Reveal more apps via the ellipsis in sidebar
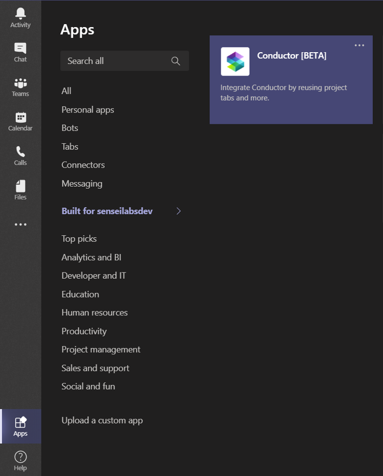 tap(20, 224)
